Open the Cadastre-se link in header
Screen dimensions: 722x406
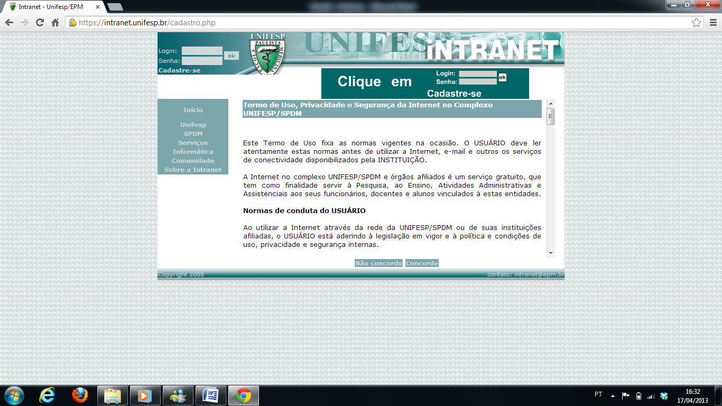click(x=179, y=70)
